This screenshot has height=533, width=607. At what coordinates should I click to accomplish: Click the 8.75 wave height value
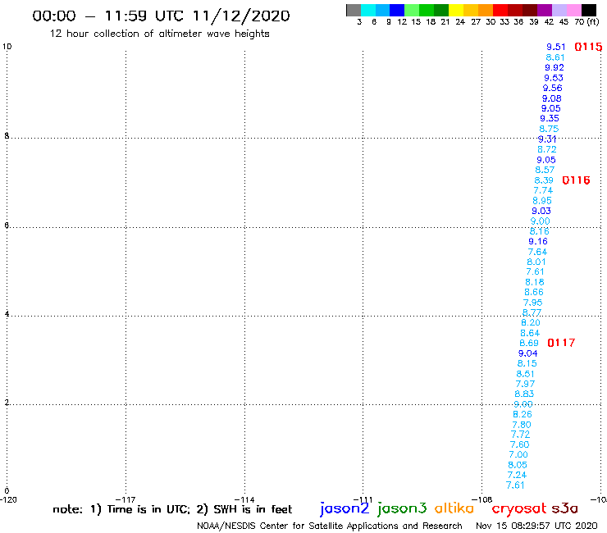tap(549, 129)
